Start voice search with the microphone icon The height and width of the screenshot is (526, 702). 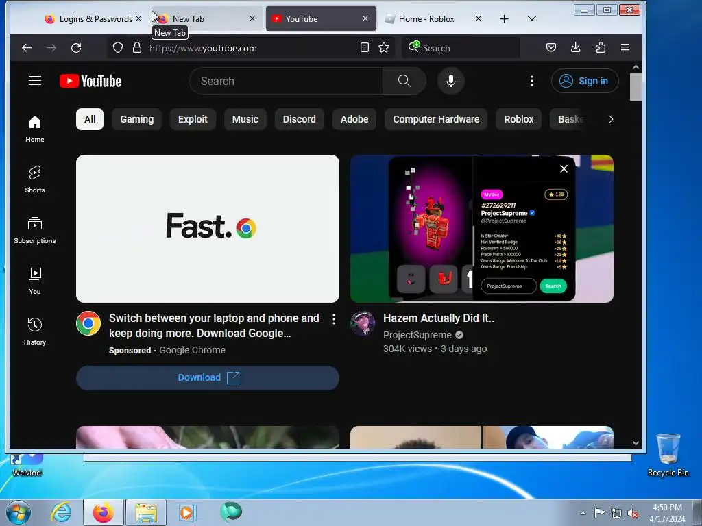[x=451, y=81]
